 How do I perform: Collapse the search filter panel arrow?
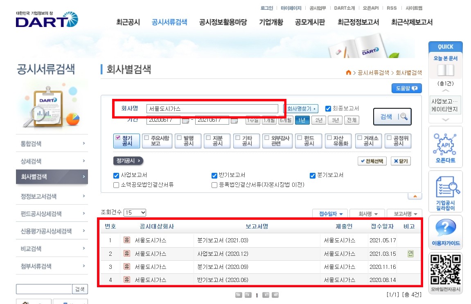point(415,196)
